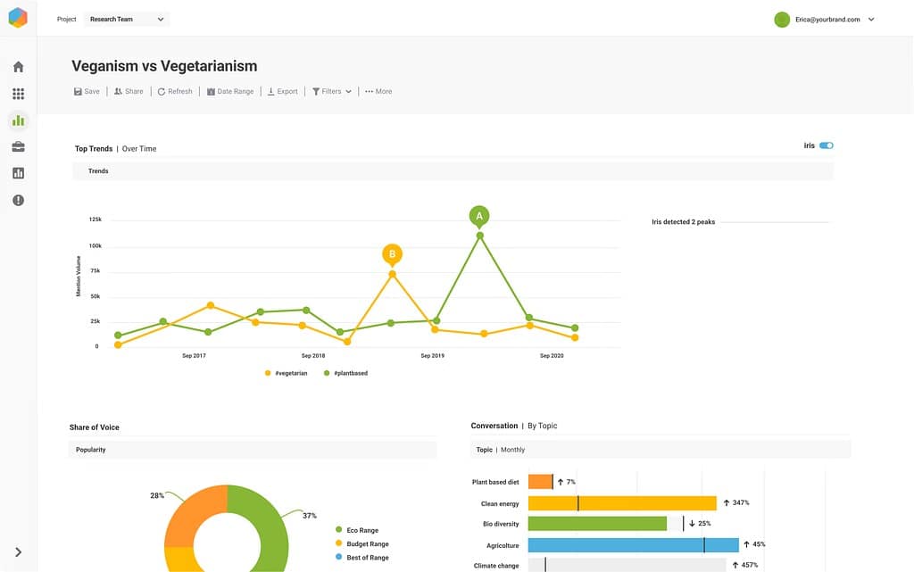Export the Veganism vs Vegetarianism dashboard
Screen dimensions: 914x572
(x=282, y=90)
